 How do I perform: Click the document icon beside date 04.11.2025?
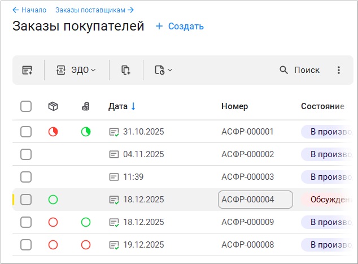[x=114, y=154]
